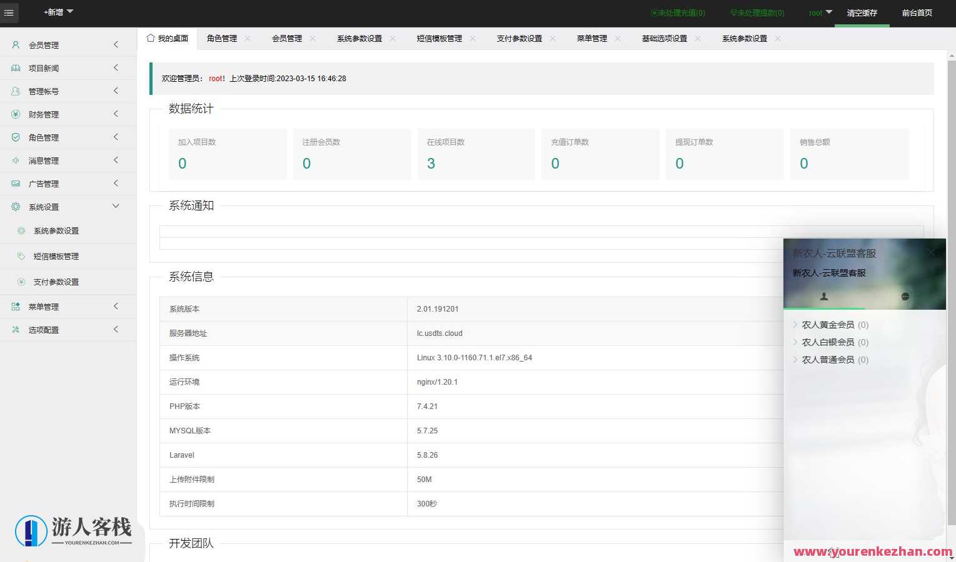Switch to 我的桌面 tab
Screen dimensions: 956x562
point(167,39)
